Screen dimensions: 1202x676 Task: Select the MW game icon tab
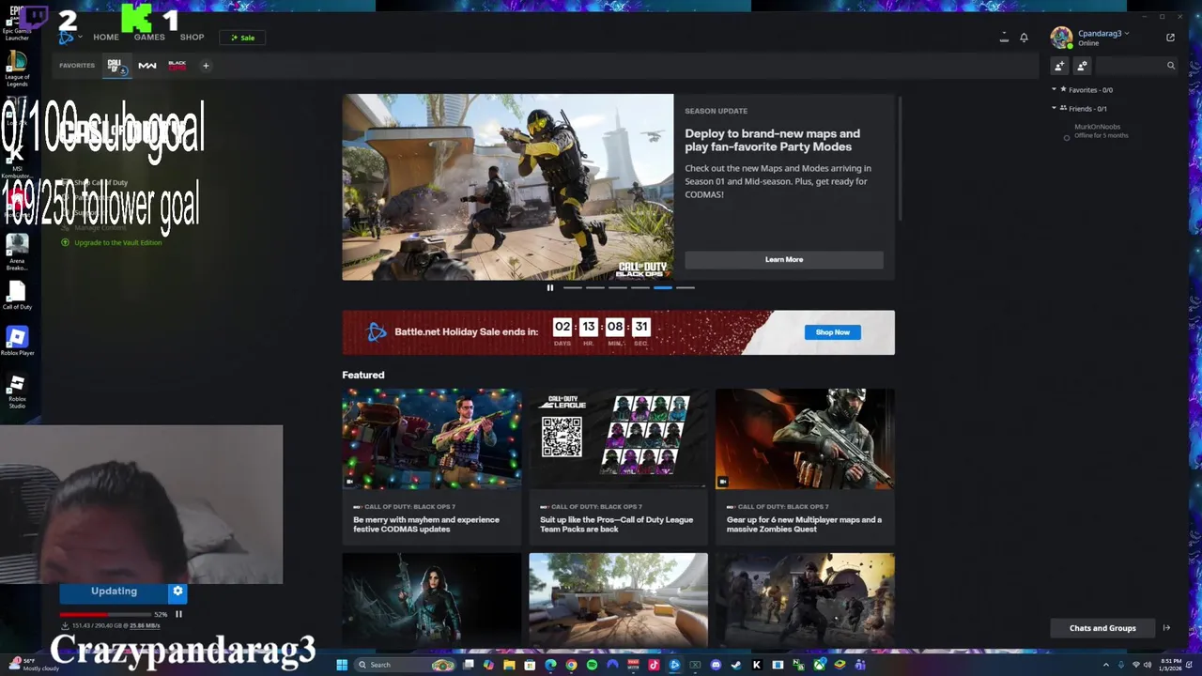tap(147, 66)
